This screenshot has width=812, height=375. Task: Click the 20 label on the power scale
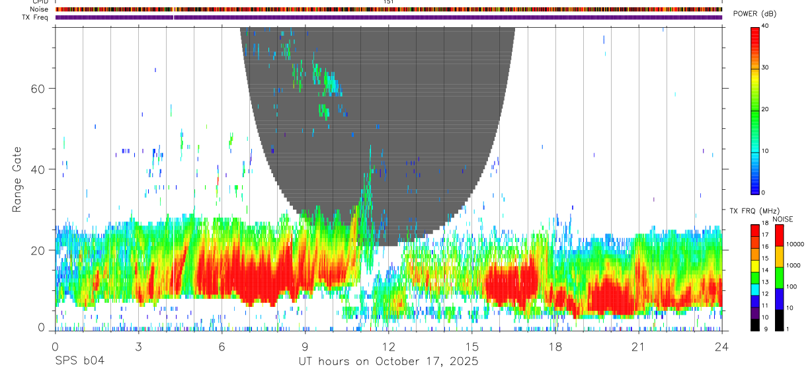[764, 109]
